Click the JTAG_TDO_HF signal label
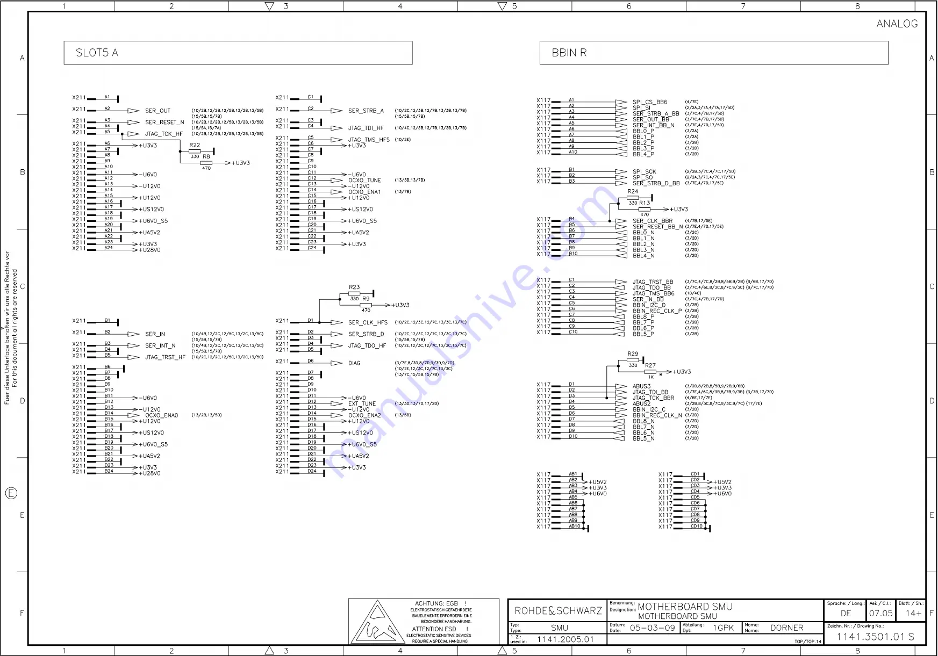Image resolution: width=938 pixels, height=656 pixels. [367, 346]
